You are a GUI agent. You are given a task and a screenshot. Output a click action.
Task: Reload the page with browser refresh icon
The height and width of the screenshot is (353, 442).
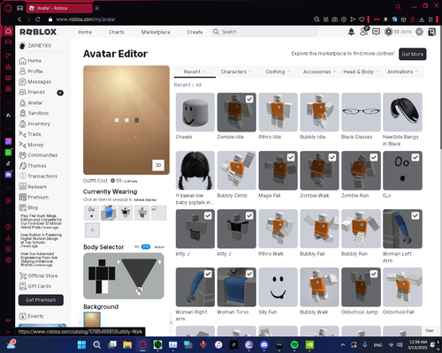38,19
